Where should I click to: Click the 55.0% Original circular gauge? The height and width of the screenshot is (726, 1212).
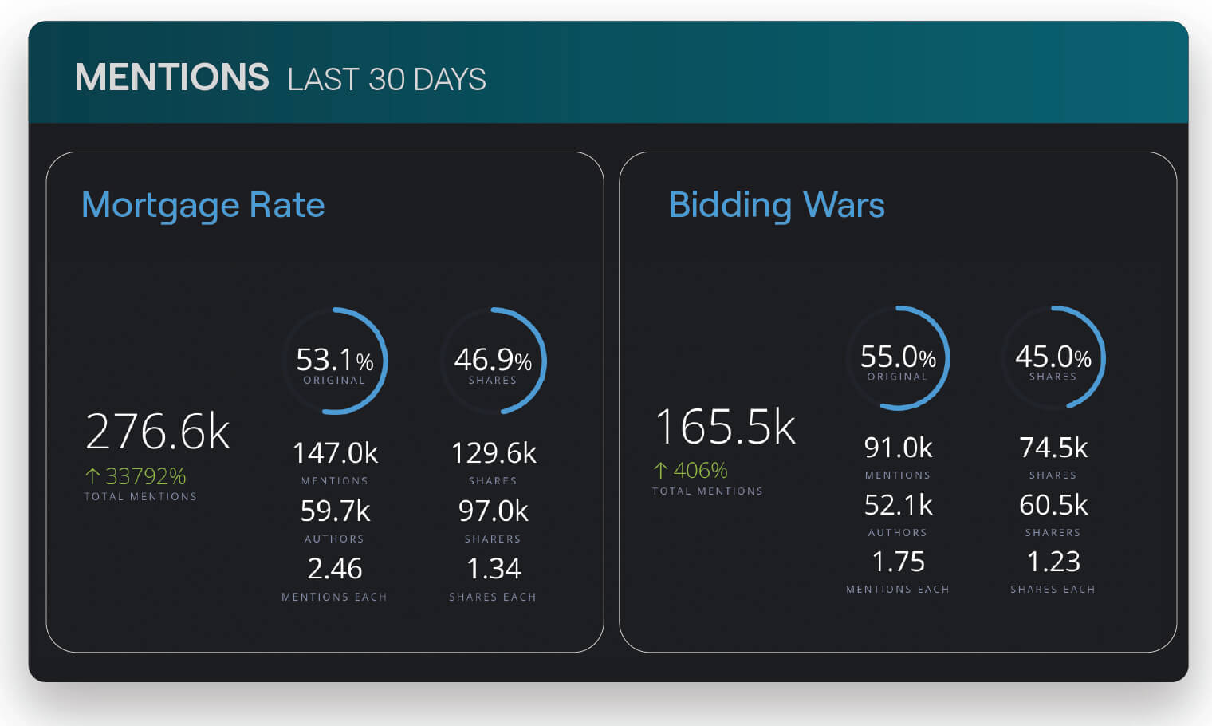898,357
